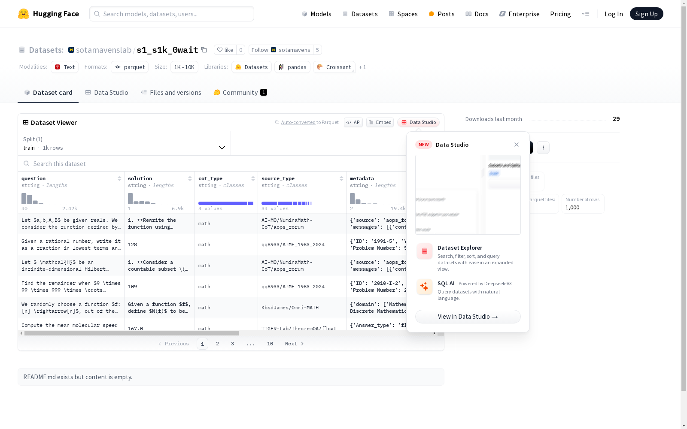
Task: Go to page 10 of the table
Action: point(270,344)
